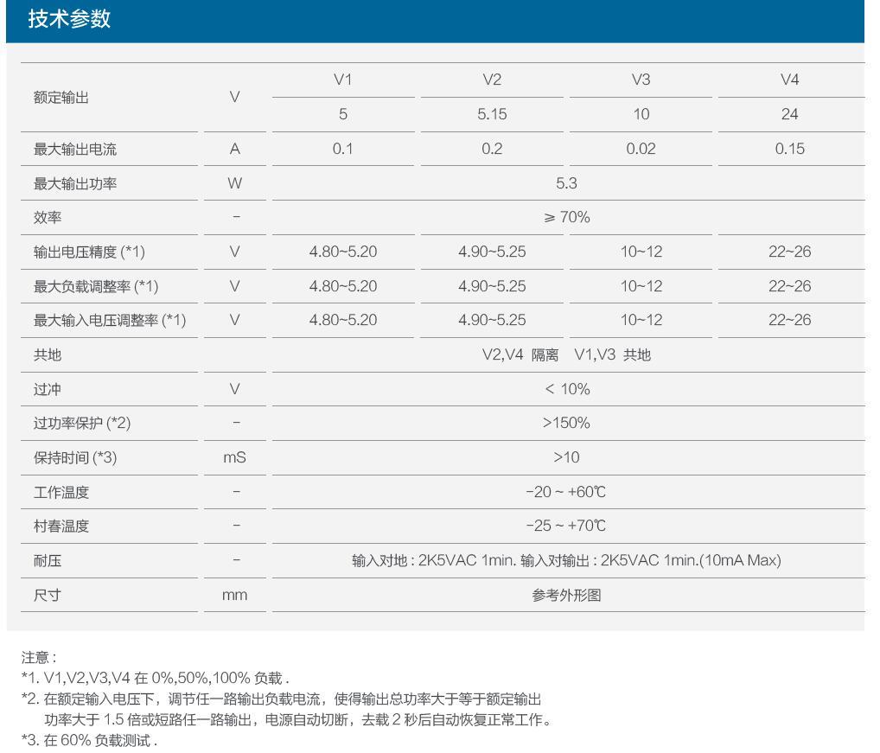Image resolution: width=880 pixels, height=753 pixels.
Task: Click the 最大输出电流 row label
Action: [x=75, y=150]
